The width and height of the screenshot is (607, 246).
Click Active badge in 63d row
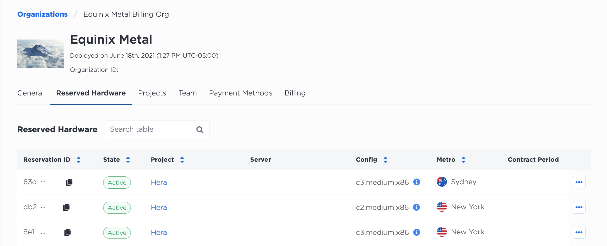(x=117, y=183)
